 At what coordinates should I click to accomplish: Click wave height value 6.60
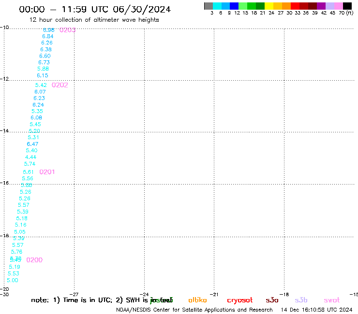pyautogui.click(x=45, y=56)
